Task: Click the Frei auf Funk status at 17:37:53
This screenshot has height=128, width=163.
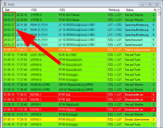Action: coord(133,60)
